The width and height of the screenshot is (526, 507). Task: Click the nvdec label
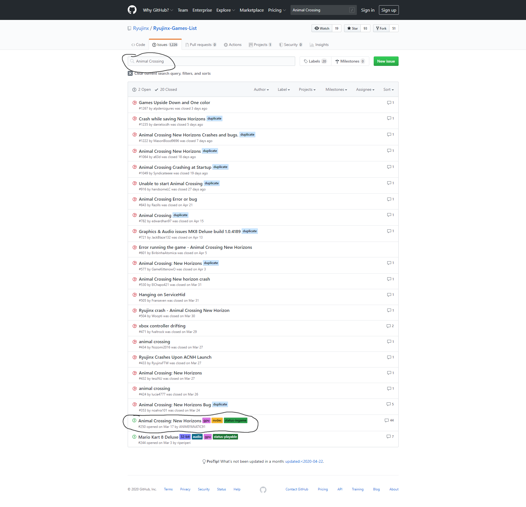[217, 420]
